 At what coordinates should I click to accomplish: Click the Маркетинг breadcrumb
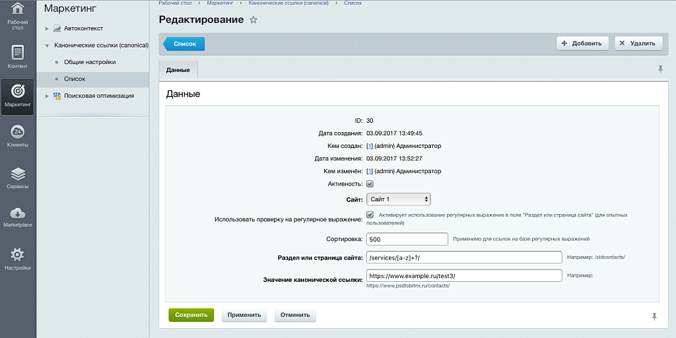click(x=220, y=3)
